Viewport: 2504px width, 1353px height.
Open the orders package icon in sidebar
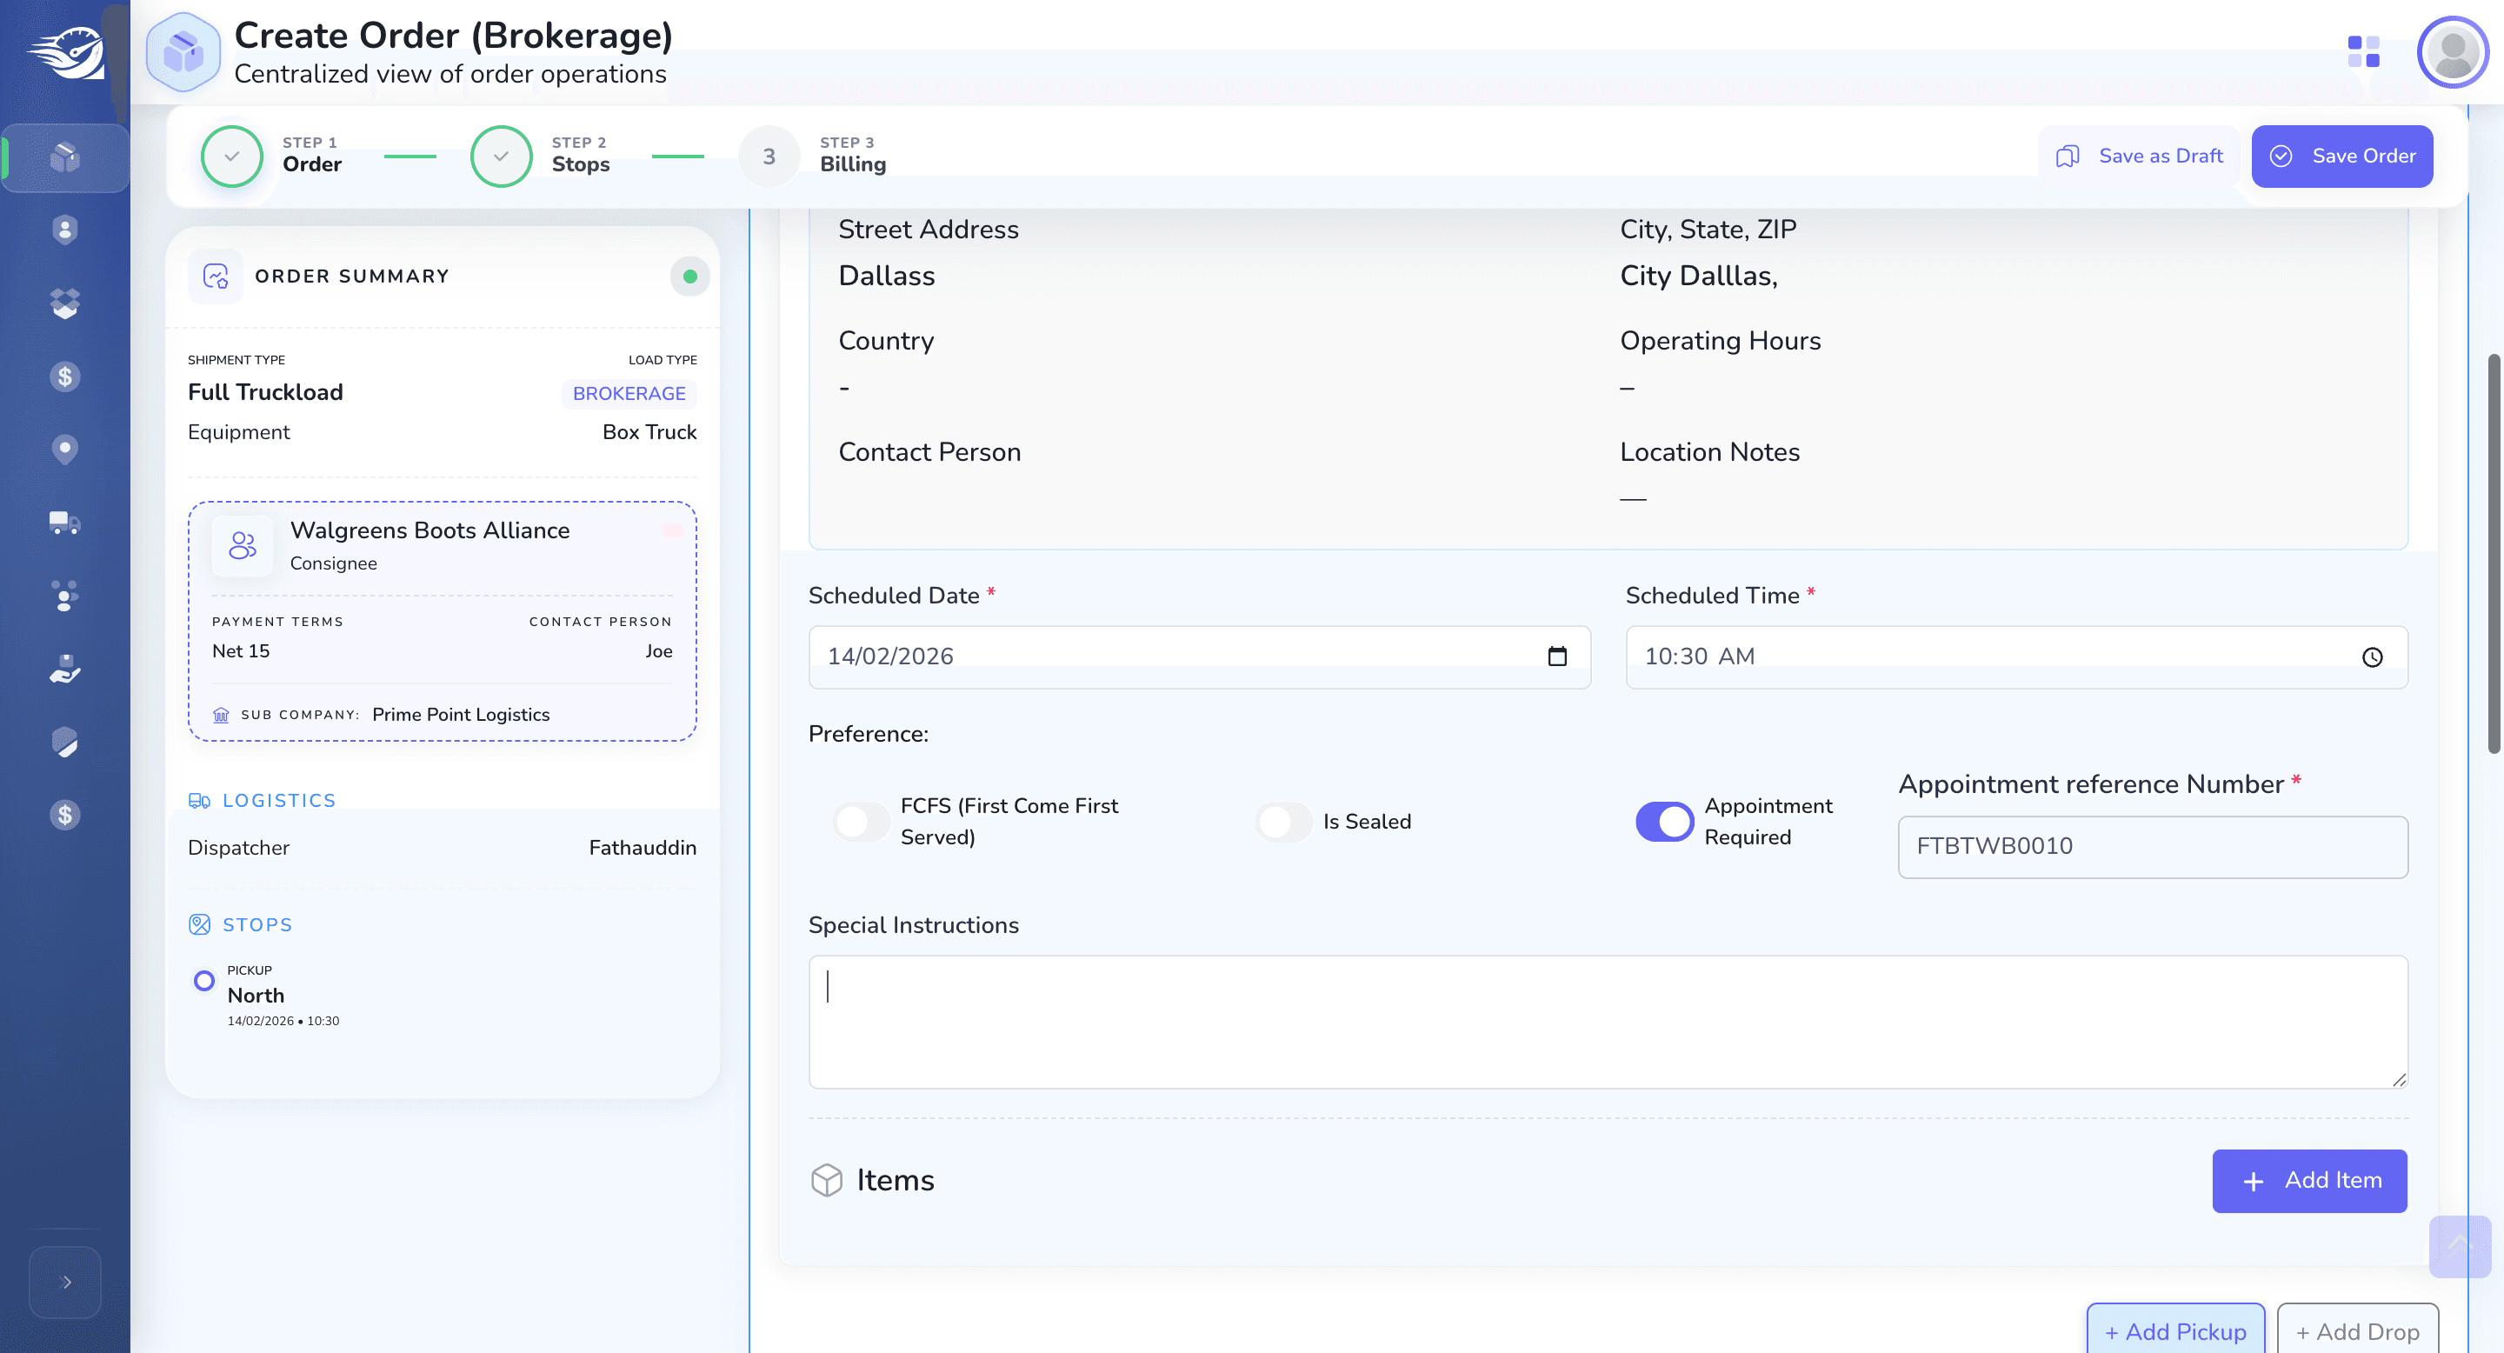64,157
